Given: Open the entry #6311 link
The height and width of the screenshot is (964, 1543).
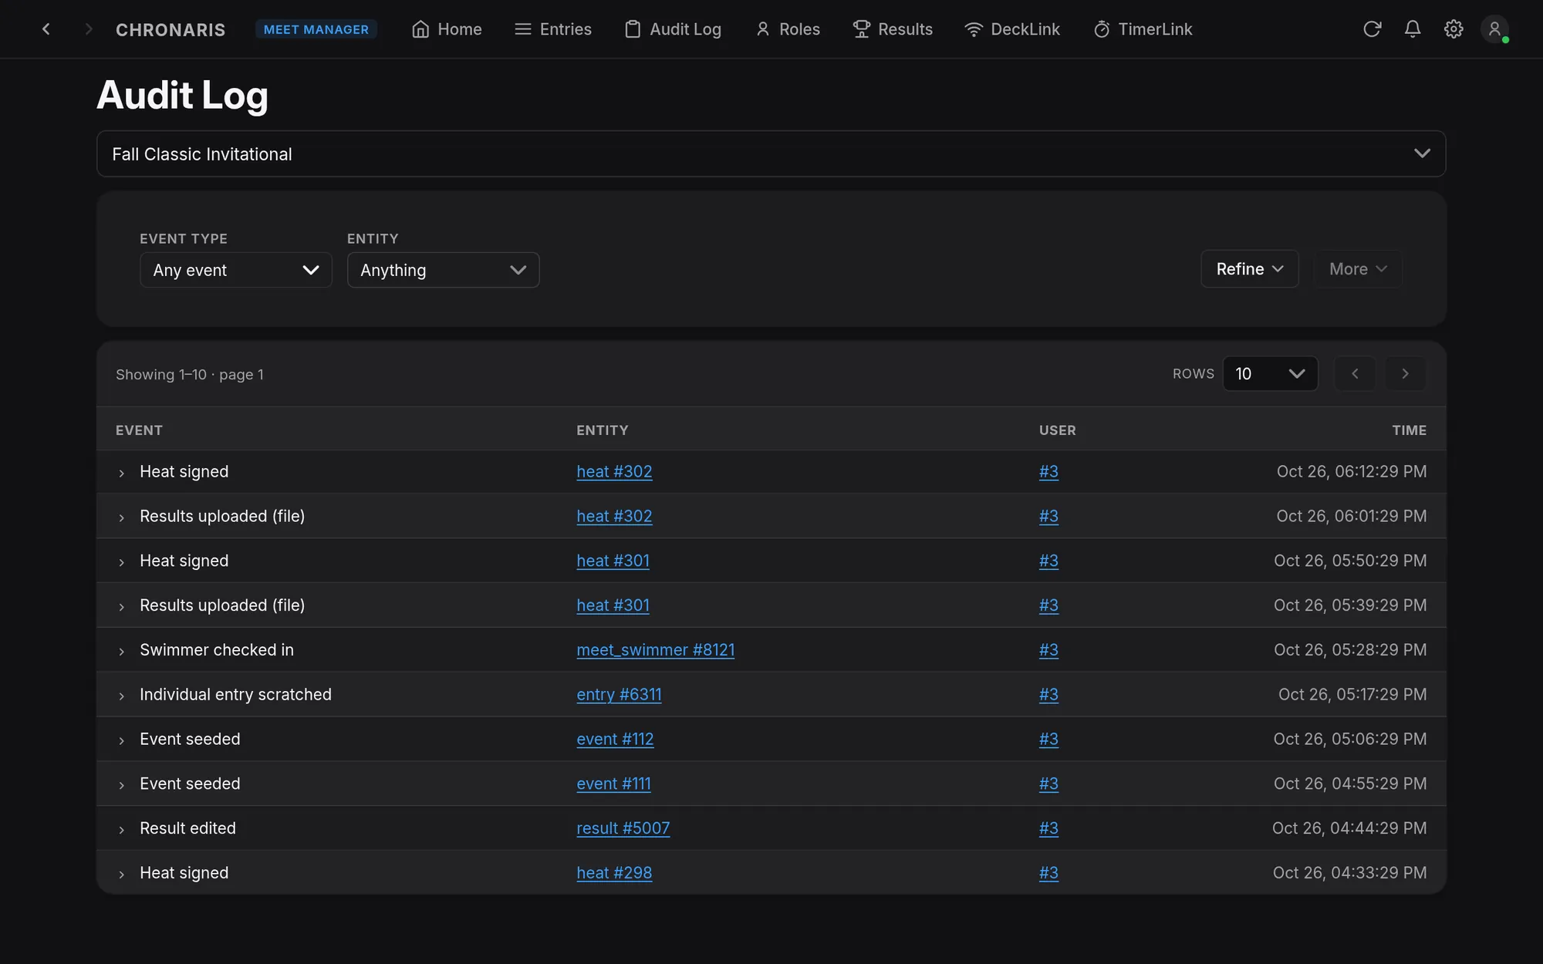Looking at the screenshot, I should 619,695.
